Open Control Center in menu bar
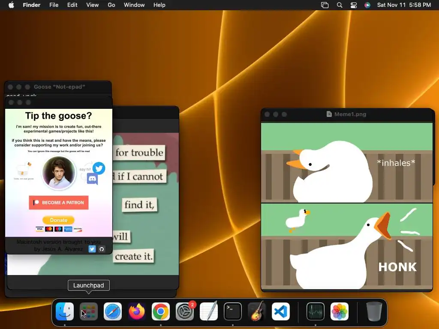Image resolution: width=439 pixels, height=329 pixels. [x=354, y=5]
